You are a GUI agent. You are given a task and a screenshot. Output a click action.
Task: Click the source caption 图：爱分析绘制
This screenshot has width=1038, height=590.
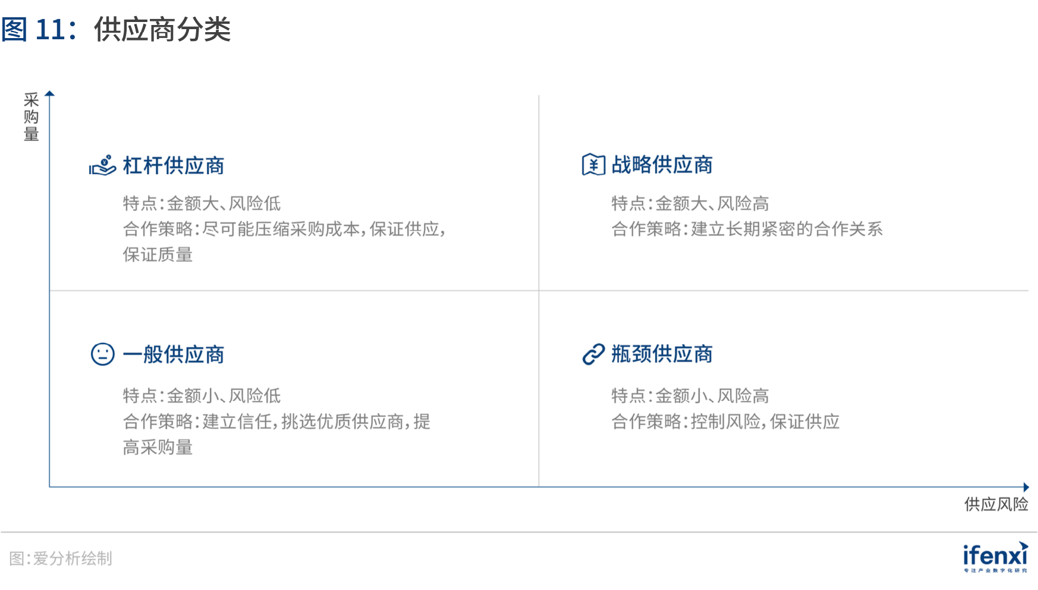(x=61, y=558)
